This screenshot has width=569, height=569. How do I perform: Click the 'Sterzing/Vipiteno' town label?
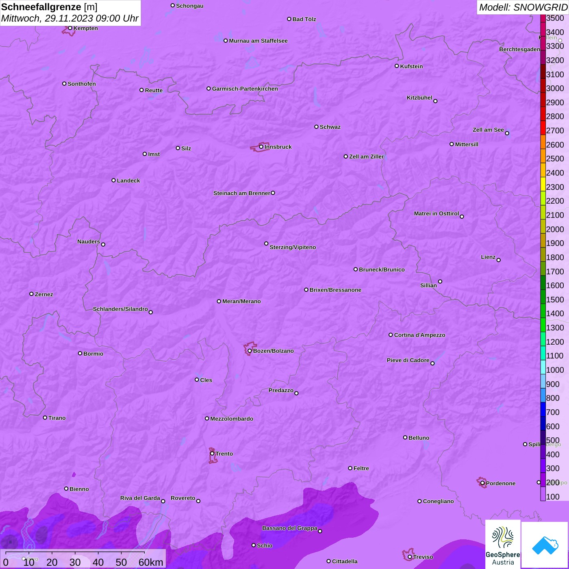point(293,247)
